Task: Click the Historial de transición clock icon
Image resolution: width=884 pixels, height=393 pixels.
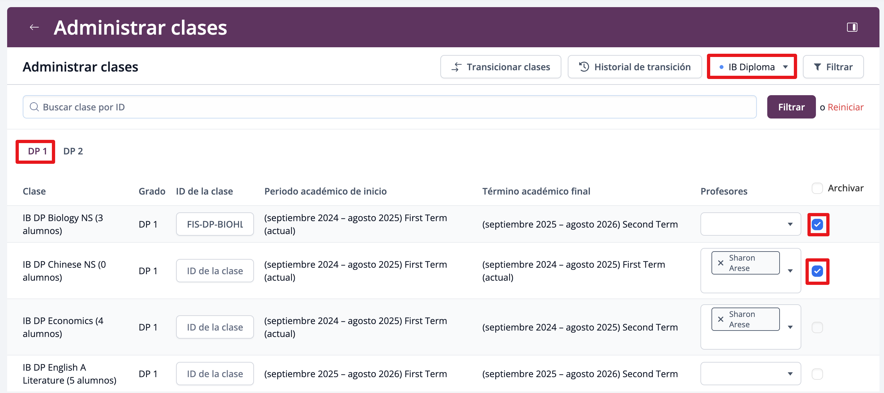Action: [x=584, y=67]
